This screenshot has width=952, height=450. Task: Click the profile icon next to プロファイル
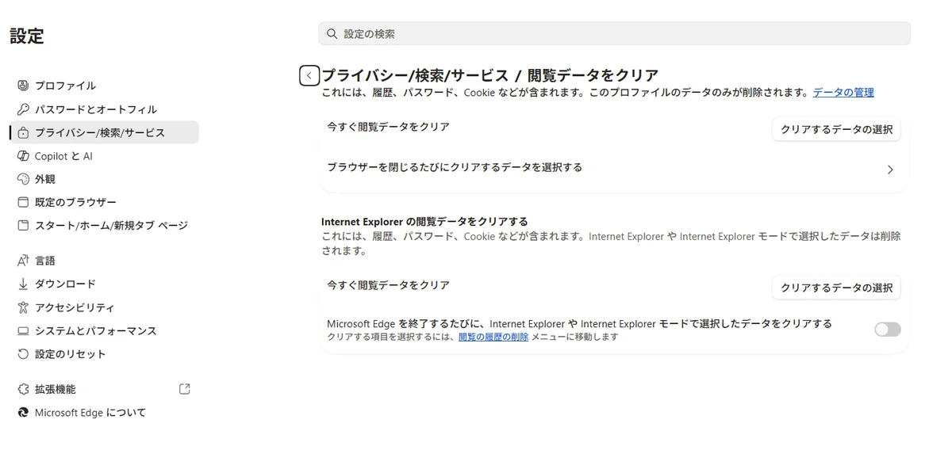(x=23, y=86)
